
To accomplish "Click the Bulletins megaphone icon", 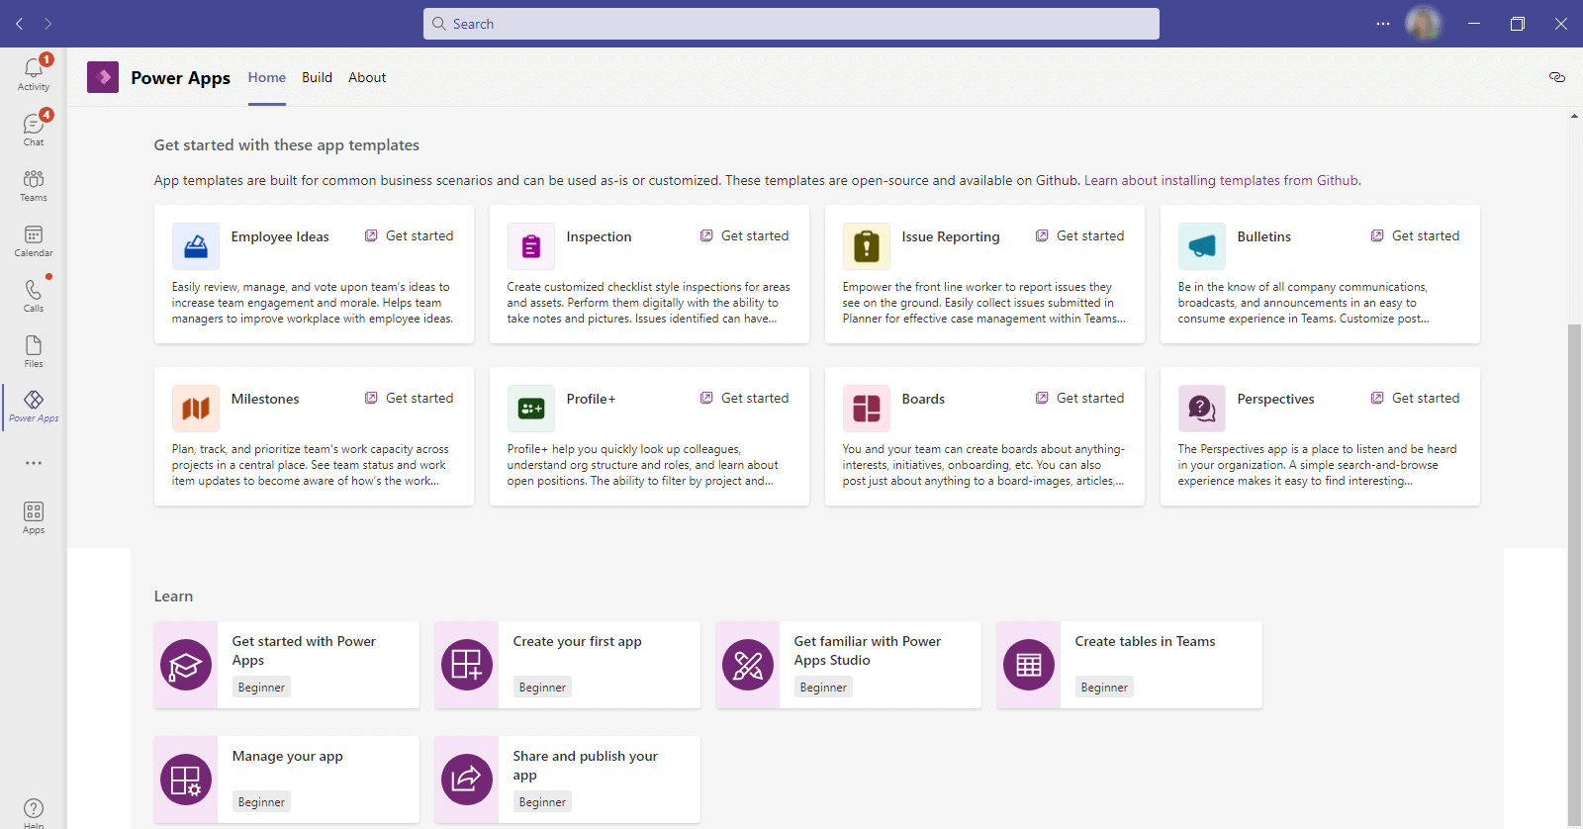I will pos(1202,246).
